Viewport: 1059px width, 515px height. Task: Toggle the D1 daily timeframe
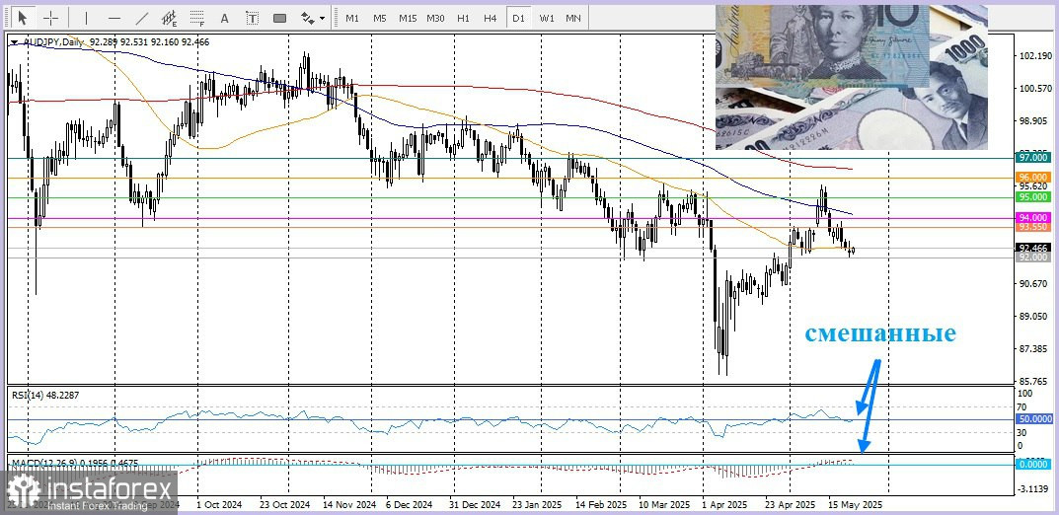click(x=518, y=18)
